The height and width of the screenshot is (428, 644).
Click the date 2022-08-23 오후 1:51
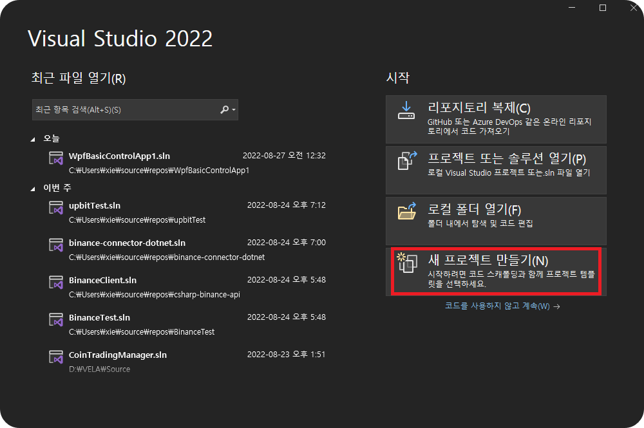click(287, 355)
